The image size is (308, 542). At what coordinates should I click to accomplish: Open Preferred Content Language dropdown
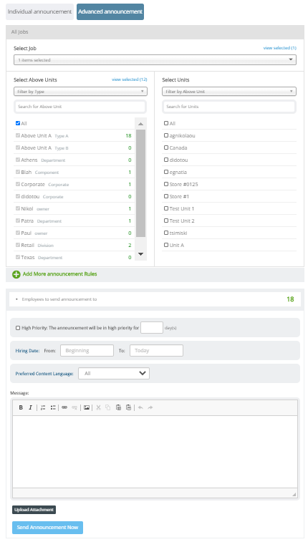pos(114,373)
